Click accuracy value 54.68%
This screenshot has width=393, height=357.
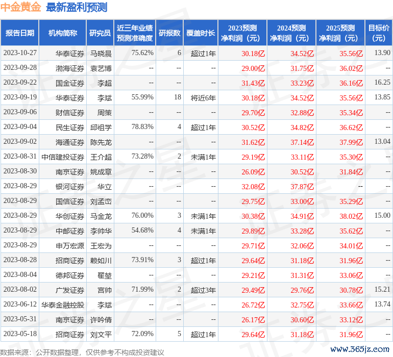(142, 230)
